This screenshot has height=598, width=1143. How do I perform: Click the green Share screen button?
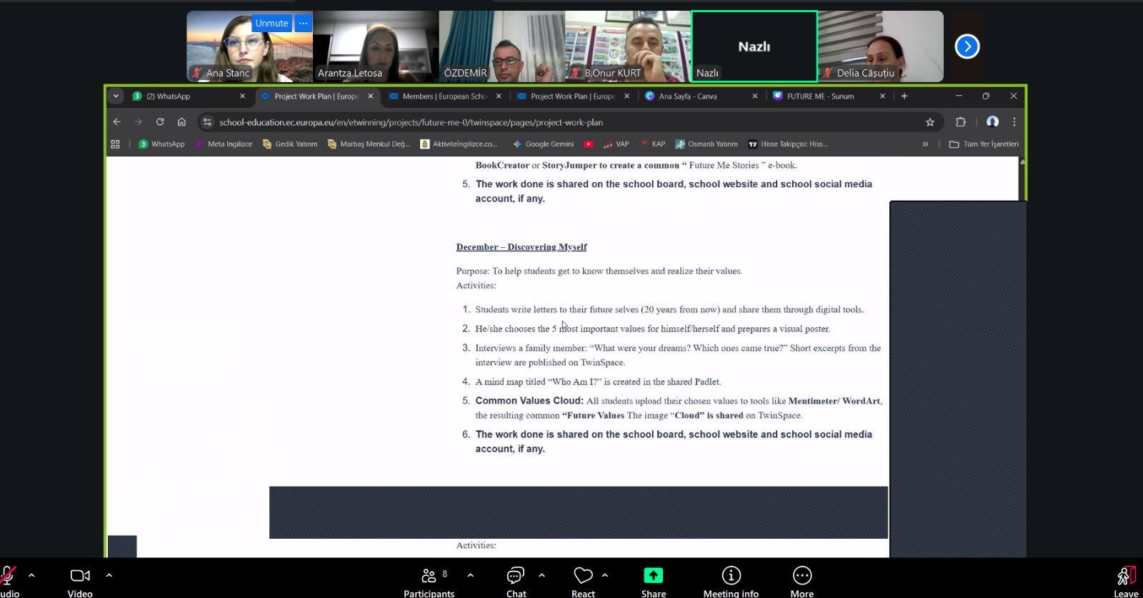pyautogui.click(x=653, y=581)
